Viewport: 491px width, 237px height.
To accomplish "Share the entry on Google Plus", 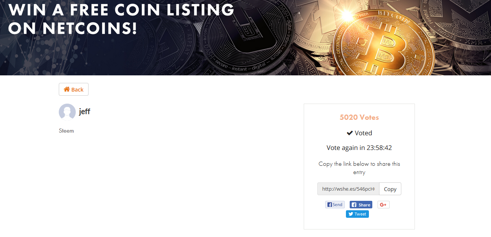I will pyautogui.click(x=384, y=205).
